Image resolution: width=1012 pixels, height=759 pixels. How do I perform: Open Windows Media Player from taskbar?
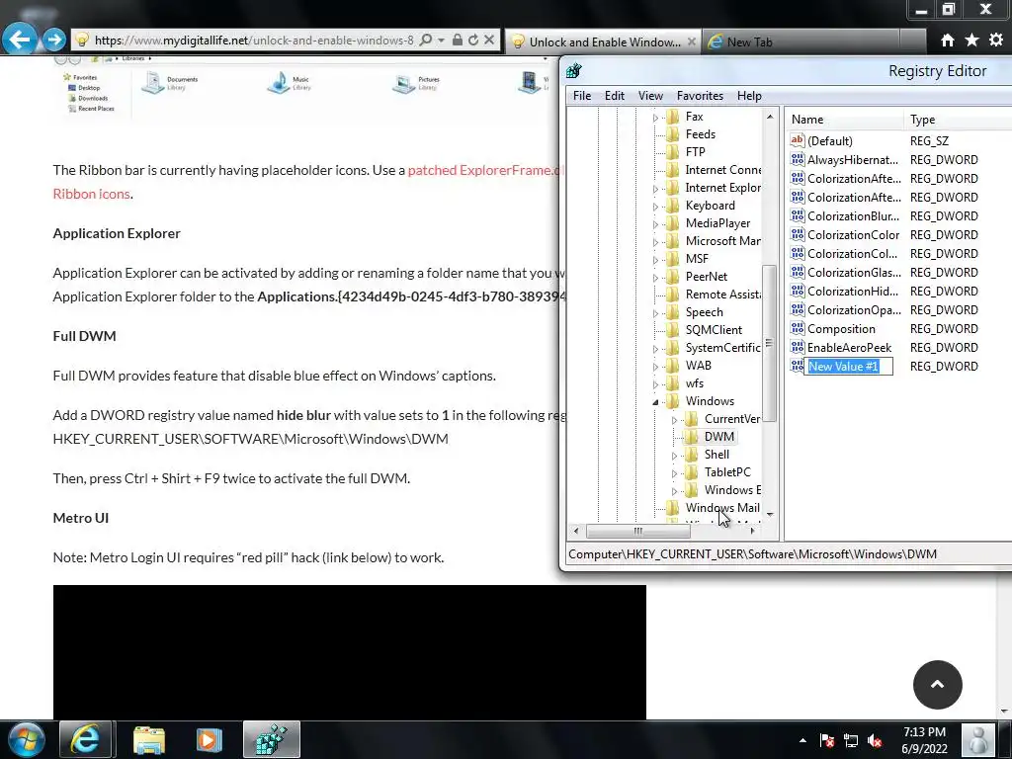(209, 739)
